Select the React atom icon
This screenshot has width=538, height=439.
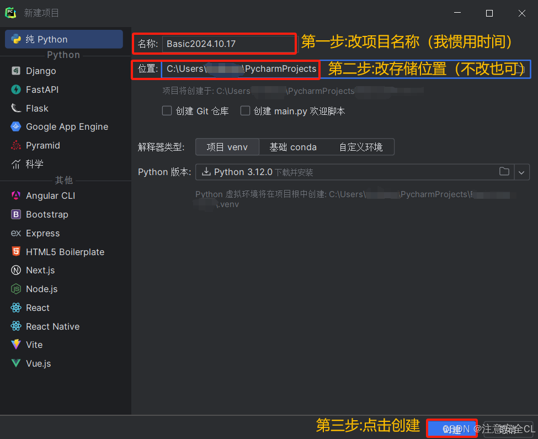(x=16, y=308)
